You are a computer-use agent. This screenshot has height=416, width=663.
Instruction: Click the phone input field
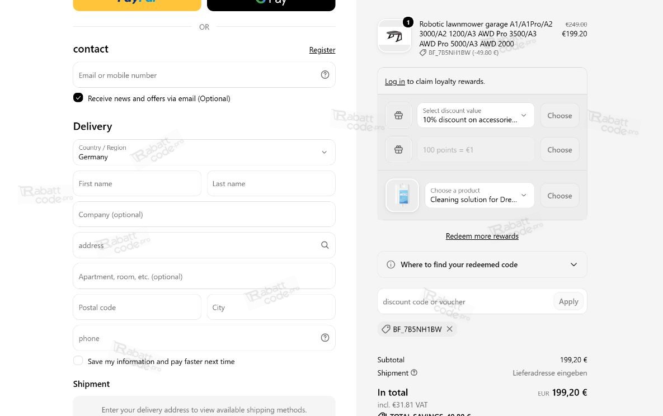[204, 338]
